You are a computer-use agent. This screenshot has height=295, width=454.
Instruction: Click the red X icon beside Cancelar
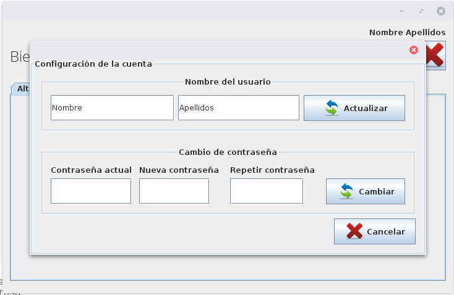(354, 231)
